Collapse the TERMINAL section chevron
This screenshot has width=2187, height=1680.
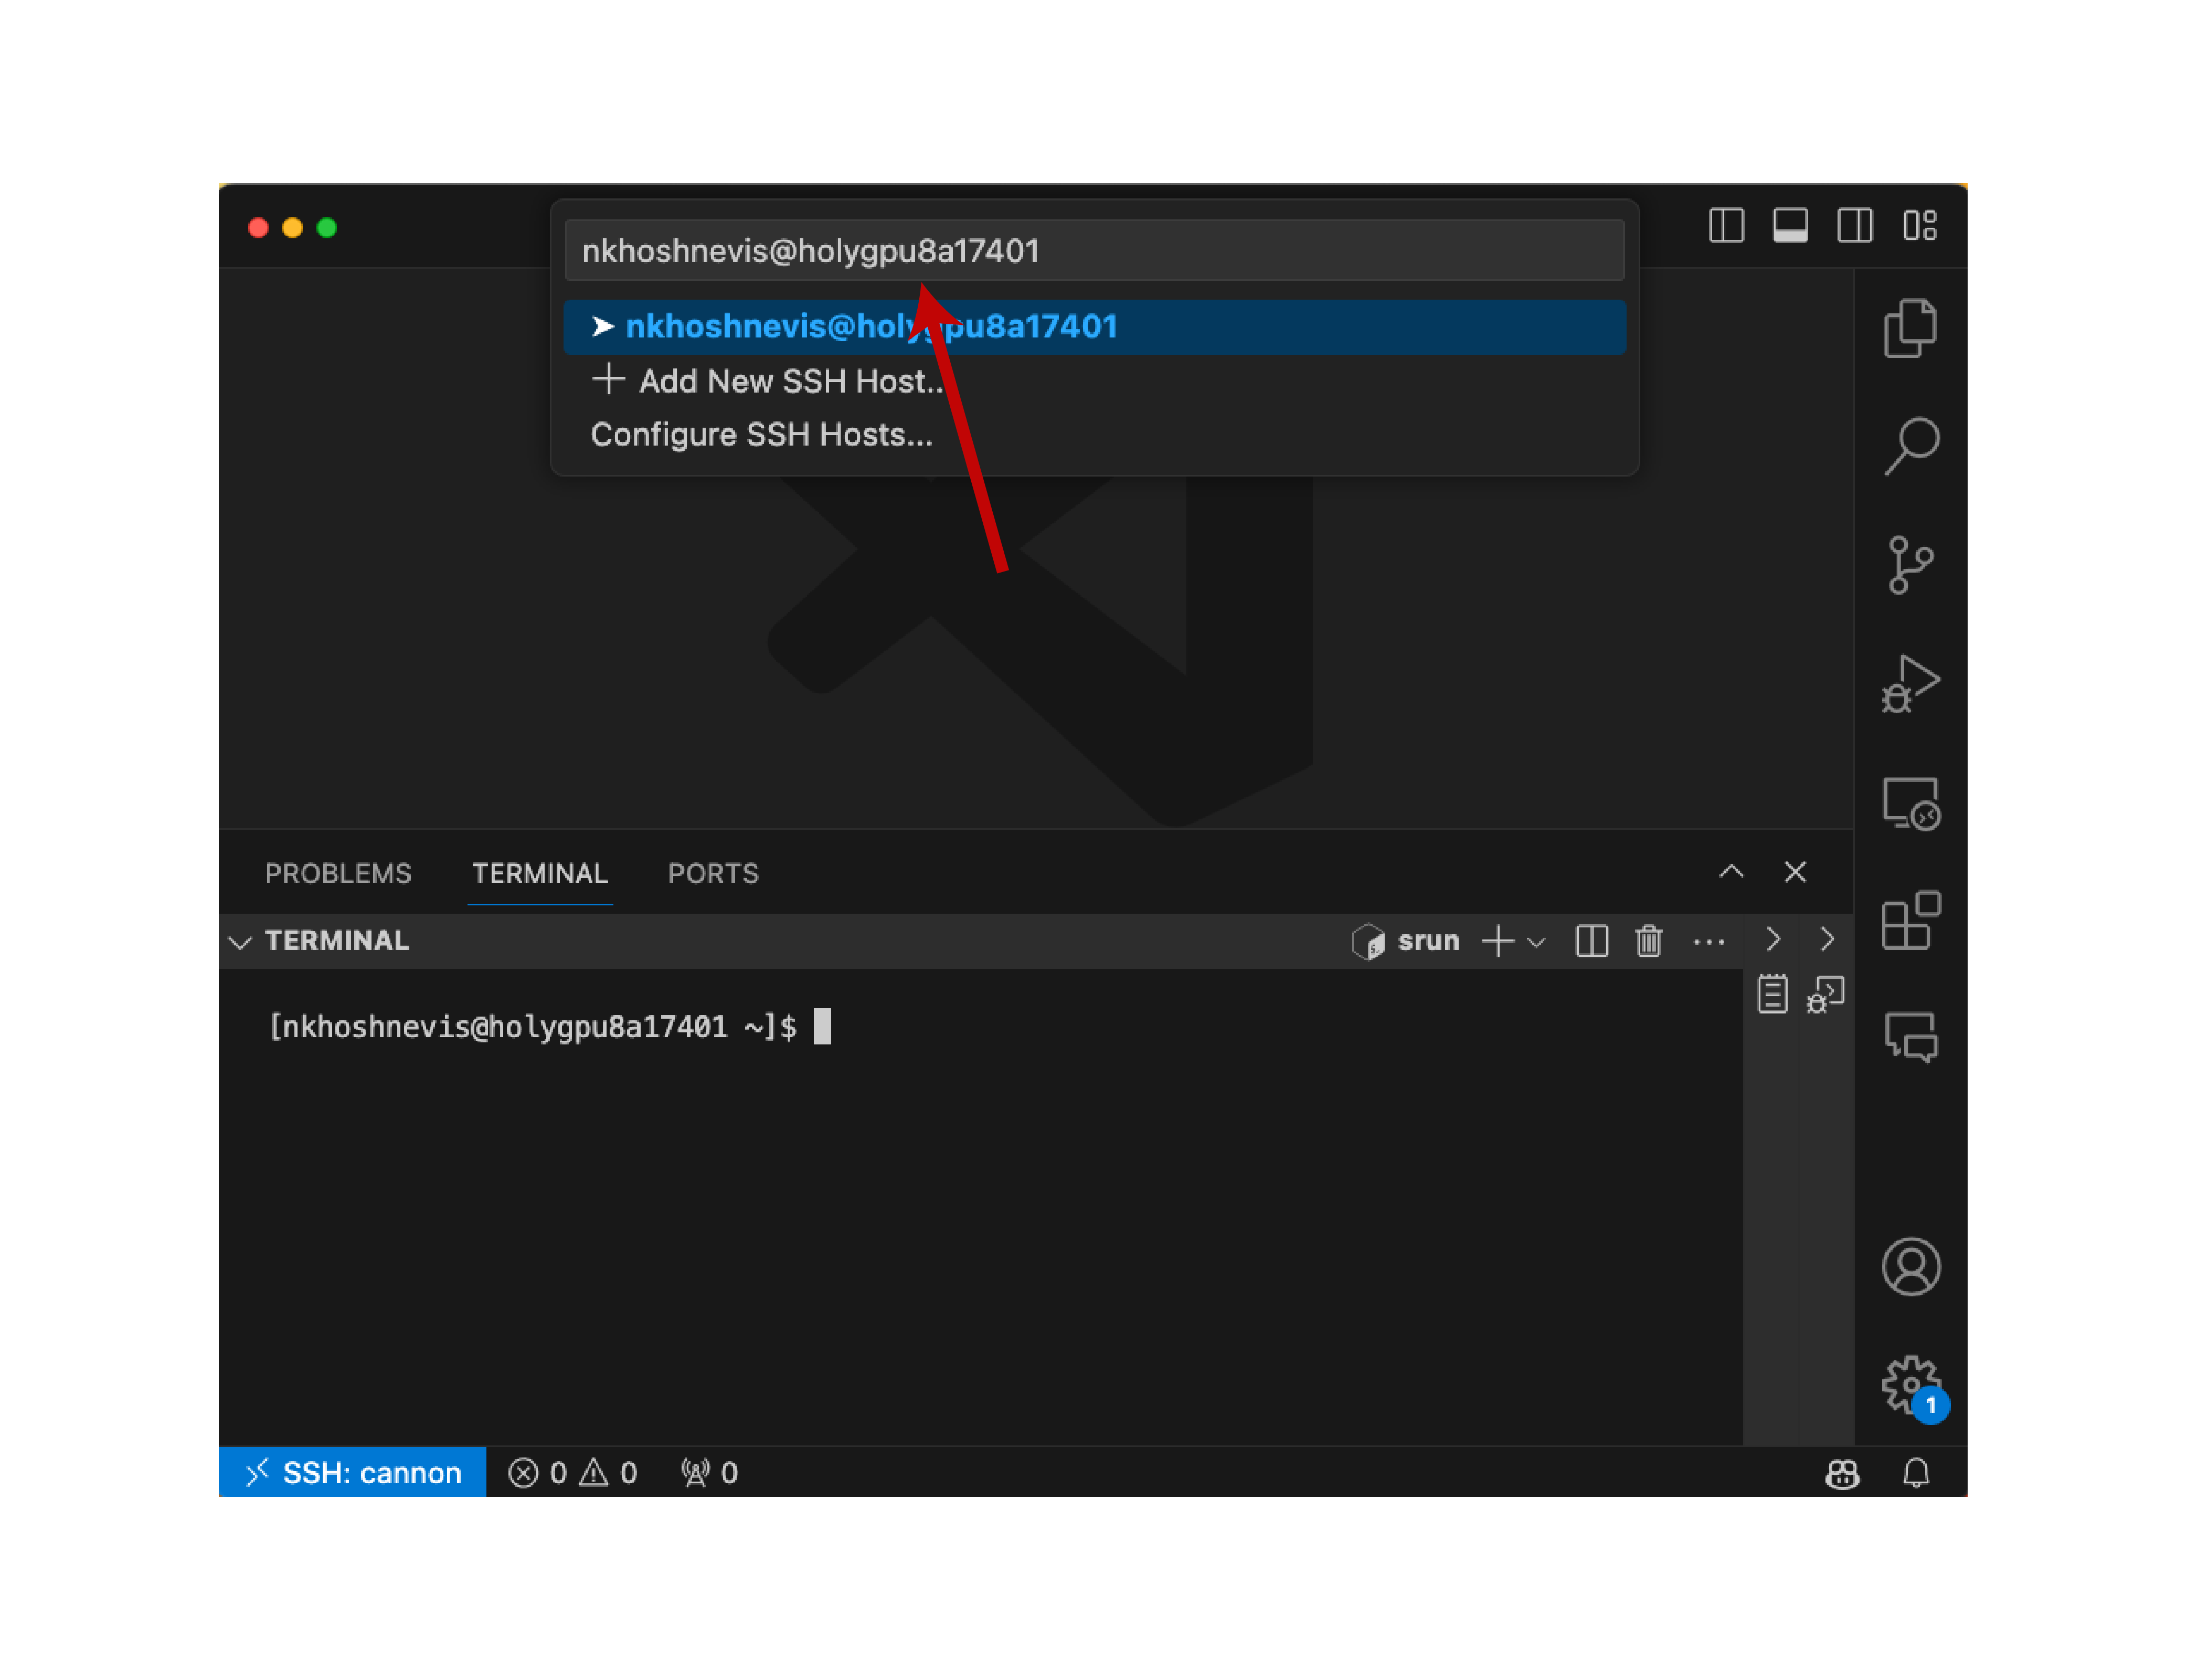(240, 942)
